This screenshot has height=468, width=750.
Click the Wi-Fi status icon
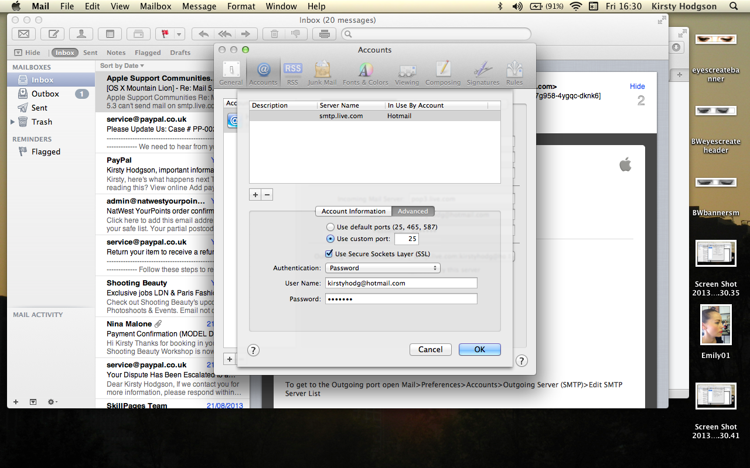(575, 6)
